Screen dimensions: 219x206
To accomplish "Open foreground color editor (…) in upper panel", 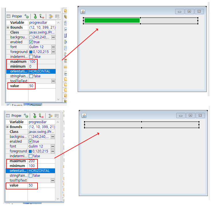I will 53,52.
